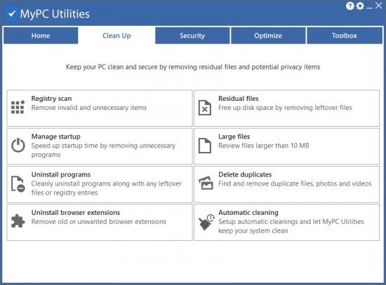Click the Manage startup power icon

(x=18, y=145)
